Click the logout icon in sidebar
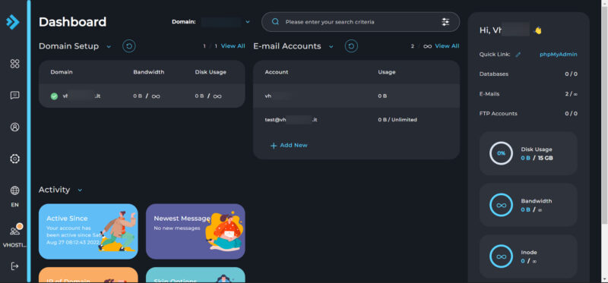 pyautogui.click(x=14, y=266)
